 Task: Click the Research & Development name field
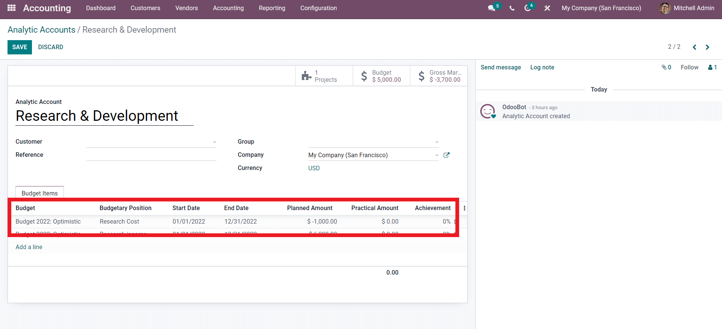105,116
